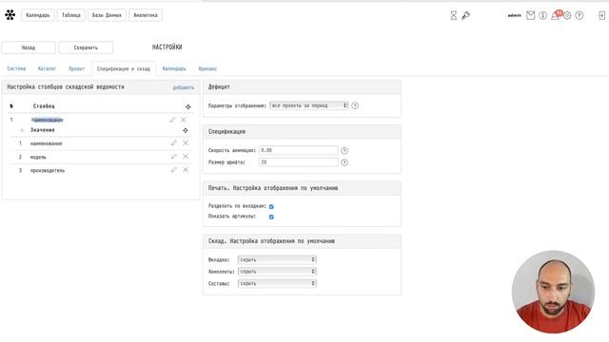Toggle Разделить по вкладкам checkbox
This screenshot has width=609, height=342.
271,207
